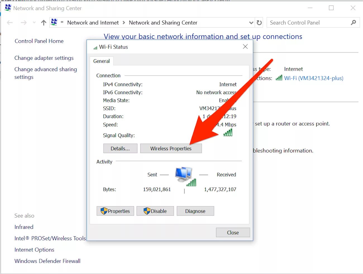Screen dimensions: 363x274
Task: Click the shield icon on Disable button
Action: pyautogui.click(x=147, y=211)
